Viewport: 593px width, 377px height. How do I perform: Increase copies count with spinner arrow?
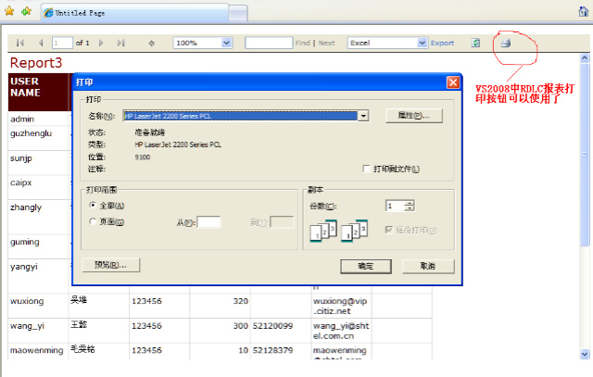410,203
